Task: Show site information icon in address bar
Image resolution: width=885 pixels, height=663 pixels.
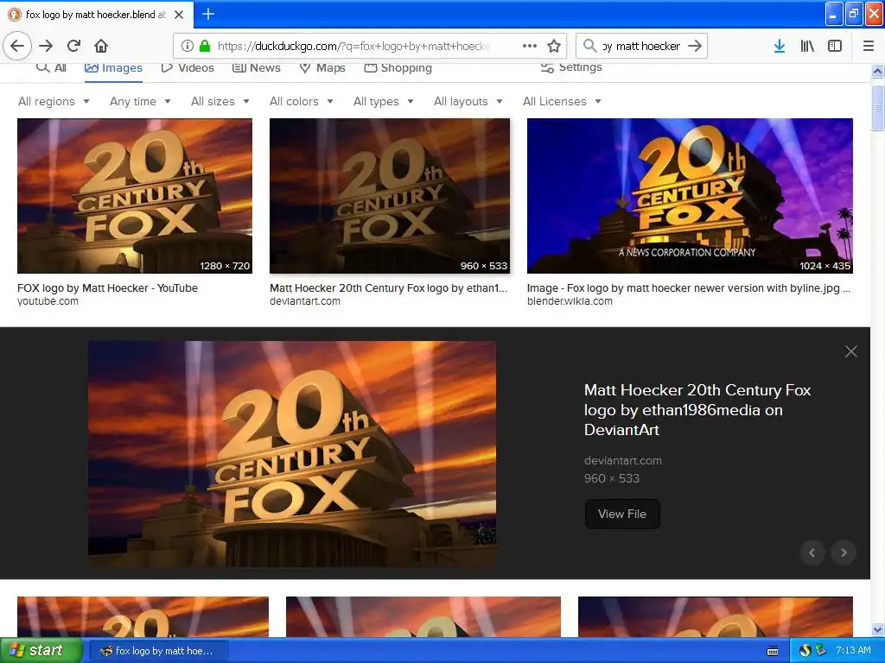Action: click(x=188, y=46)
